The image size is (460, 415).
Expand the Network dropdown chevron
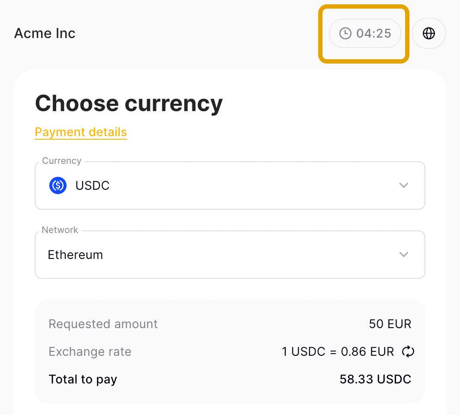404,255
